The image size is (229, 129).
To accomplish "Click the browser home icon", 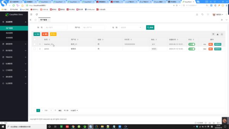I will pos(22,5).
